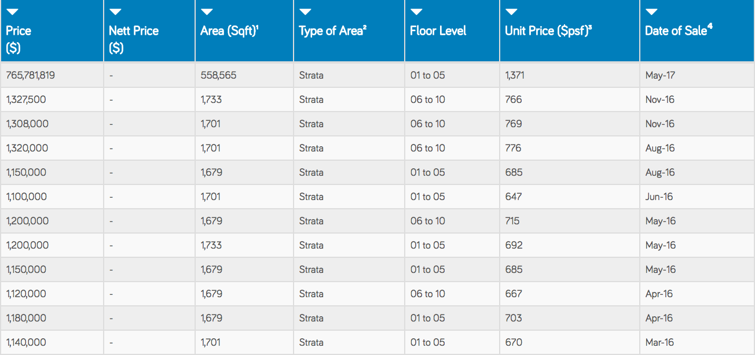The image size is (755, 355).
Task: Click the sort arrow above Price
Action: pos(12,12)
